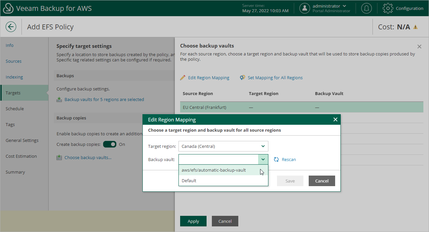Open Configuration gear icon
This screenshot has width=429, height=232.
[x=388, y=8]
